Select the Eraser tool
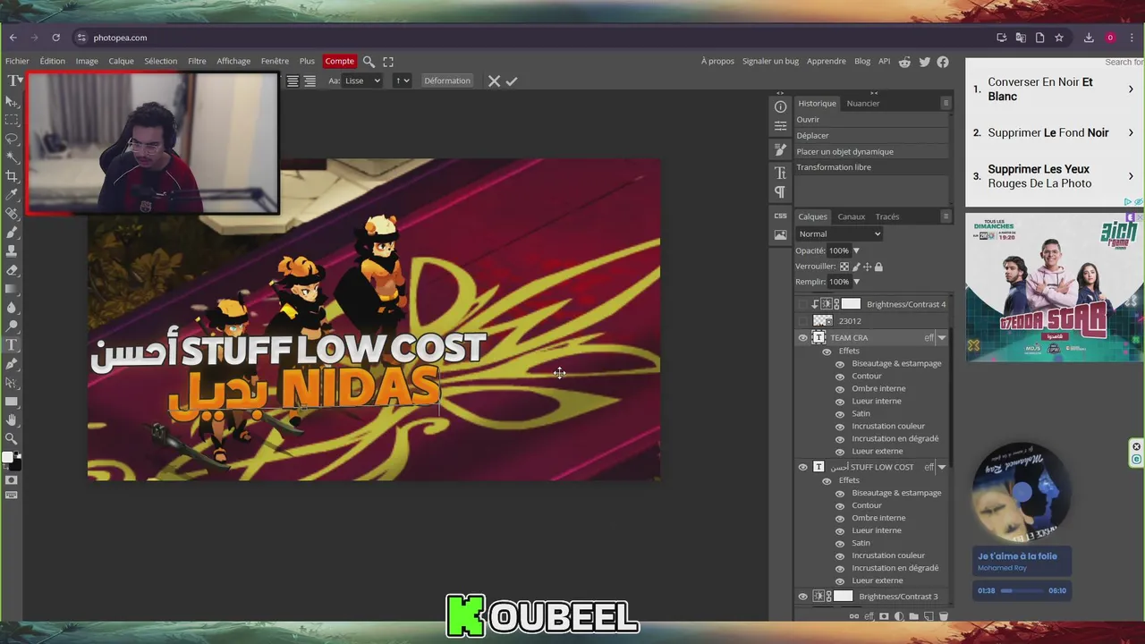The width and height of the screenshot is (1145, 644). (x=12, y=270)
